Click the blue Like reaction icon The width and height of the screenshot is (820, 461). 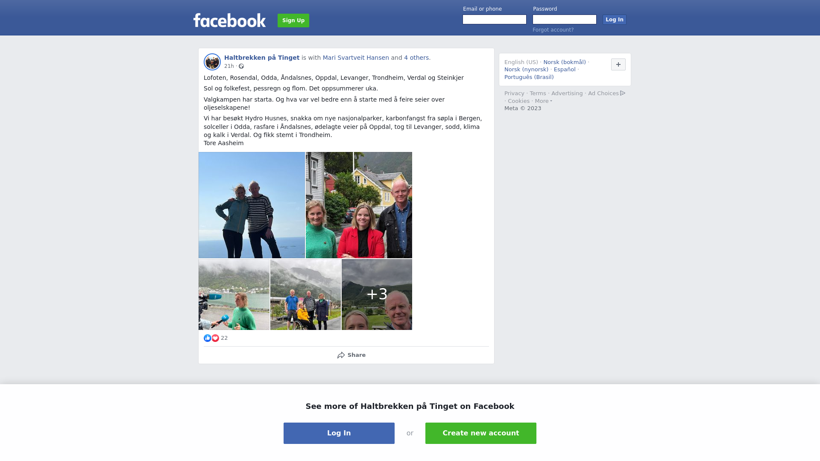tap(208, 338)
